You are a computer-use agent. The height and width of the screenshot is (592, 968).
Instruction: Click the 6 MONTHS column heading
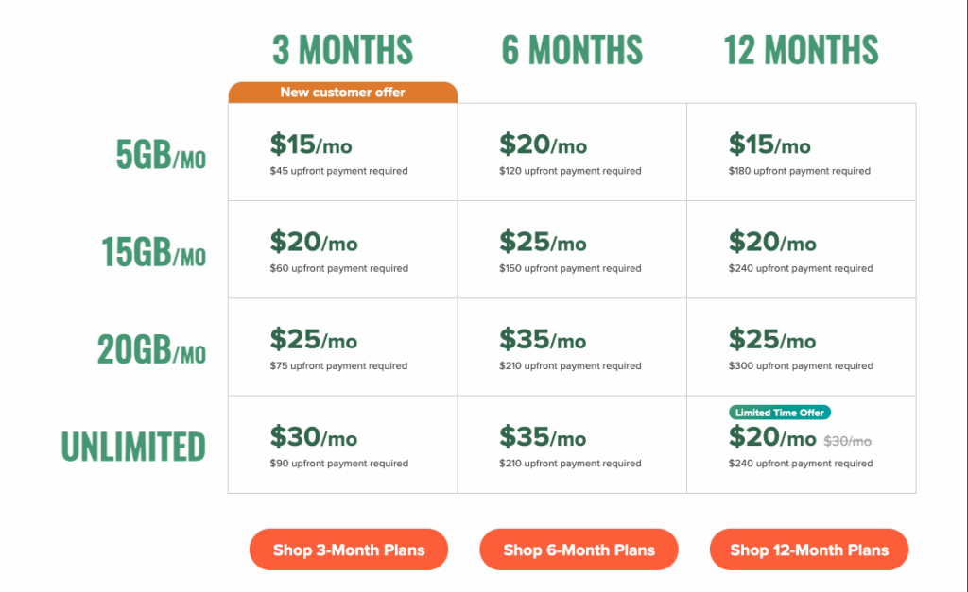coord(572,49)
